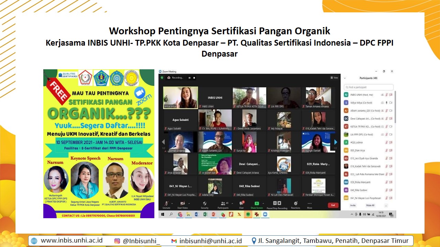Open the Chat icon with unread badge
Image resolution: width=440 pixels, height=247 pixels.
click(241, 203)
